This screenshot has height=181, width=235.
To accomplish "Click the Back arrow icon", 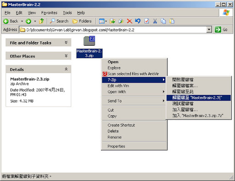I will [6, 21].
